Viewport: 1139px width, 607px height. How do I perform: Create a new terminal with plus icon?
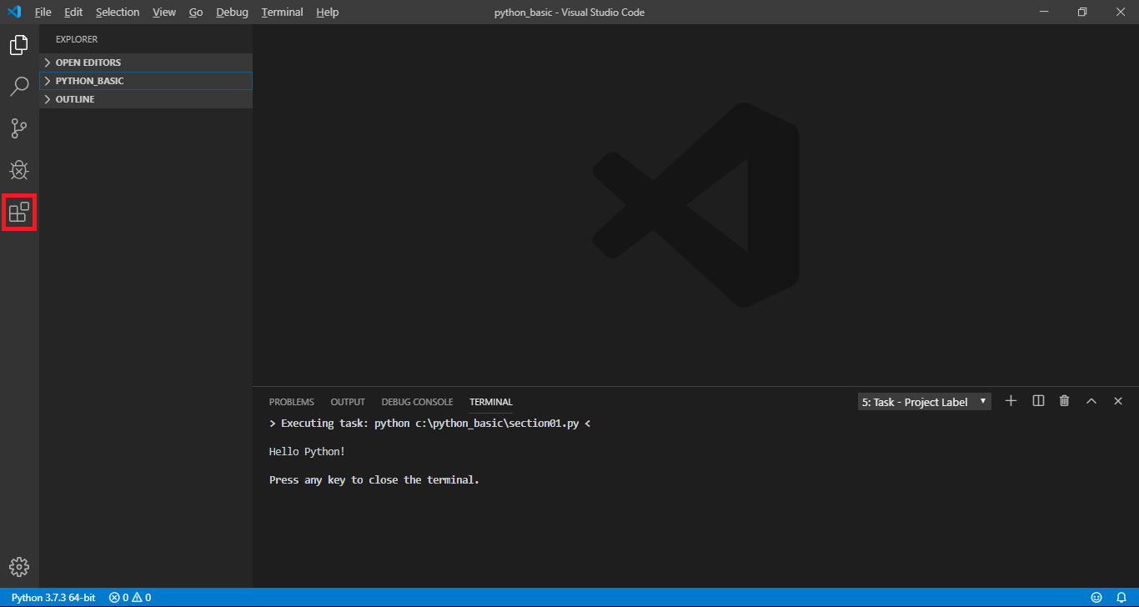pos(1011,401)
